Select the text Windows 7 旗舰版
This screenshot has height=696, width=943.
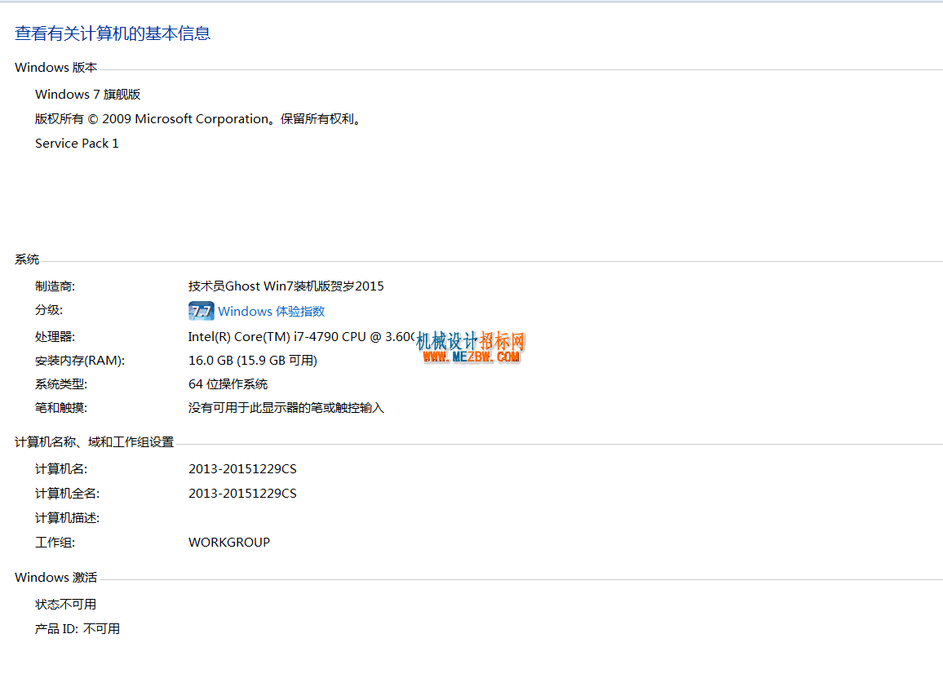click(x=88, y=95)
